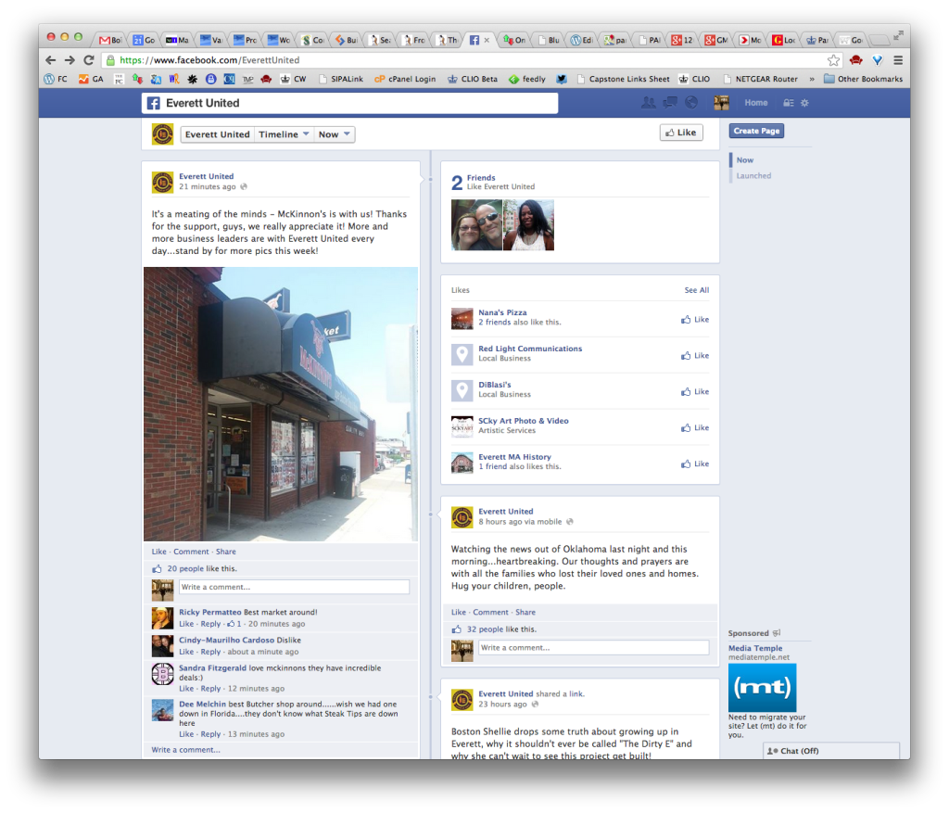The height and width of the screenshot is (813, 949).
Task: Like Everett MA History page
Action: pyautogui.click(x=695, y=464)
